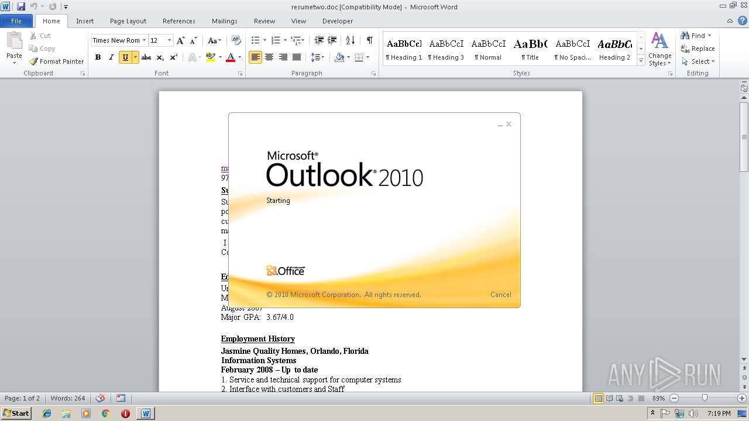Viewport: 749px width, 421px height.
Task: Switch to the Page Layout tab
Action: 128,21
